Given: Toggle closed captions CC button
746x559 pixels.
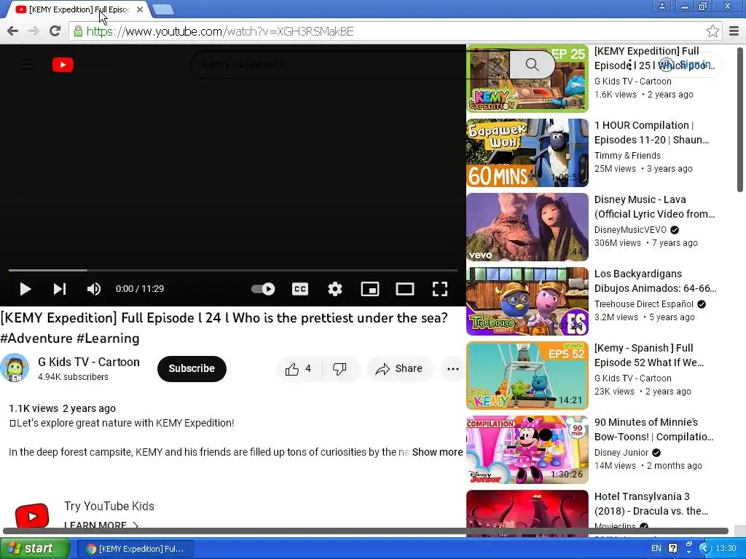Looking at the screenshot, I should coord(300,288).
